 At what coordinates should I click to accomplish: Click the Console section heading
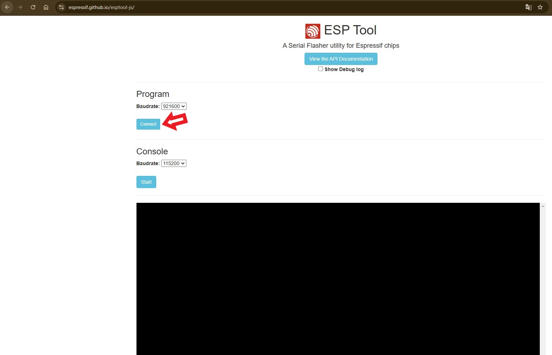coord(152,151)
